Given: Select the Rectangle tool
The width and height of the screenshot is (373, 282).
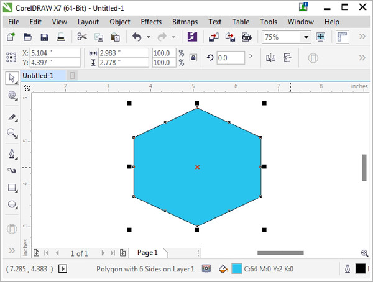Looking at the screenshot, I should tap(12, 188).
